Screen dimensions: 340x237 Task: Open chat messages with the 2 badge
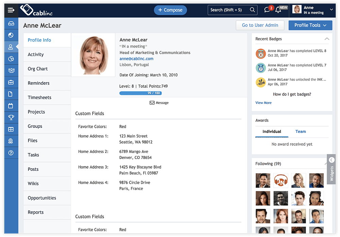[x=267, y=10]
